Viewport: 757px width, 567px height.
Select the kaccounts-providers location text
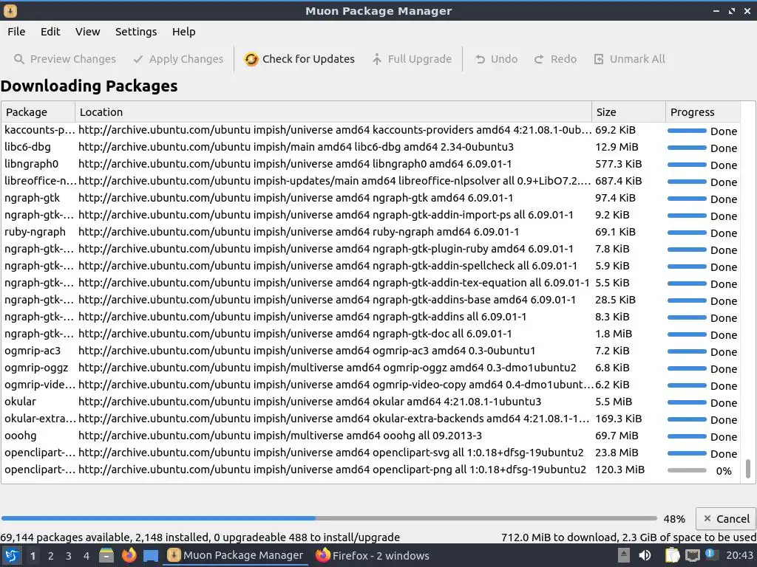(x=335, y=130)
